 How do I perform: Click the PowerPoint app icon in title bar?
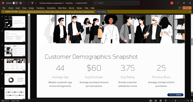pyautogui.click(x=3, y=3)
